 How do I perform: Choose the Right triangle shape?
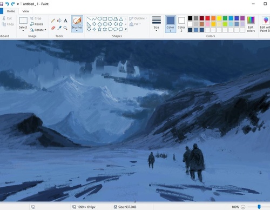coord(89,24)
